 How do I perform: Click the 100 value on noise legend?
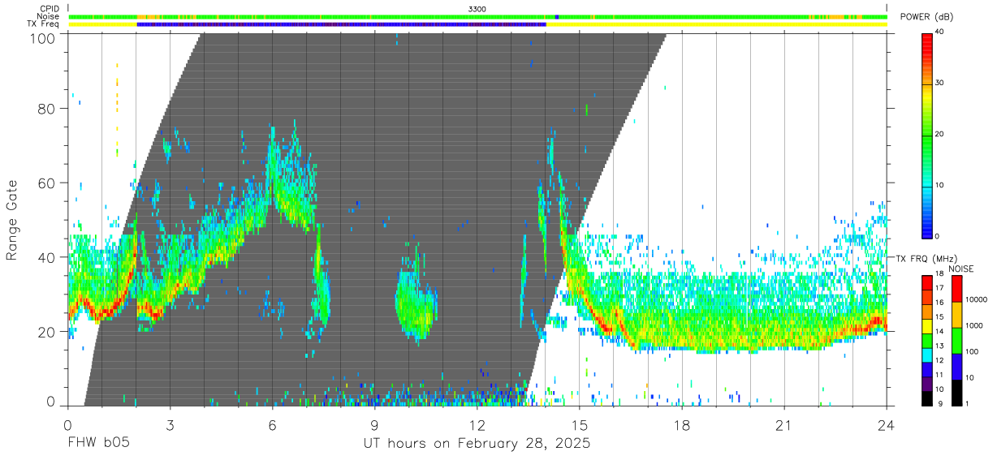click(971, 352)
